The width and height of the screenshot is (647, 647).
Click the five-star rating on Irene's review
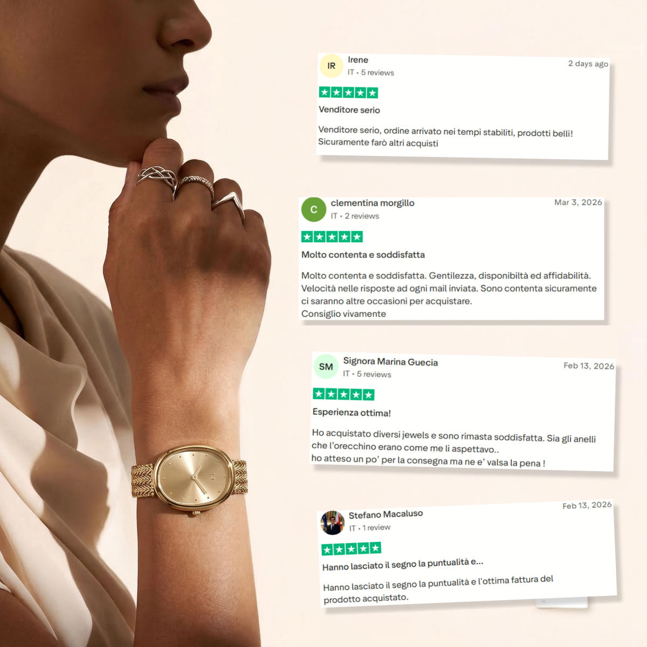pyautogui.click(x=349, y=93)
